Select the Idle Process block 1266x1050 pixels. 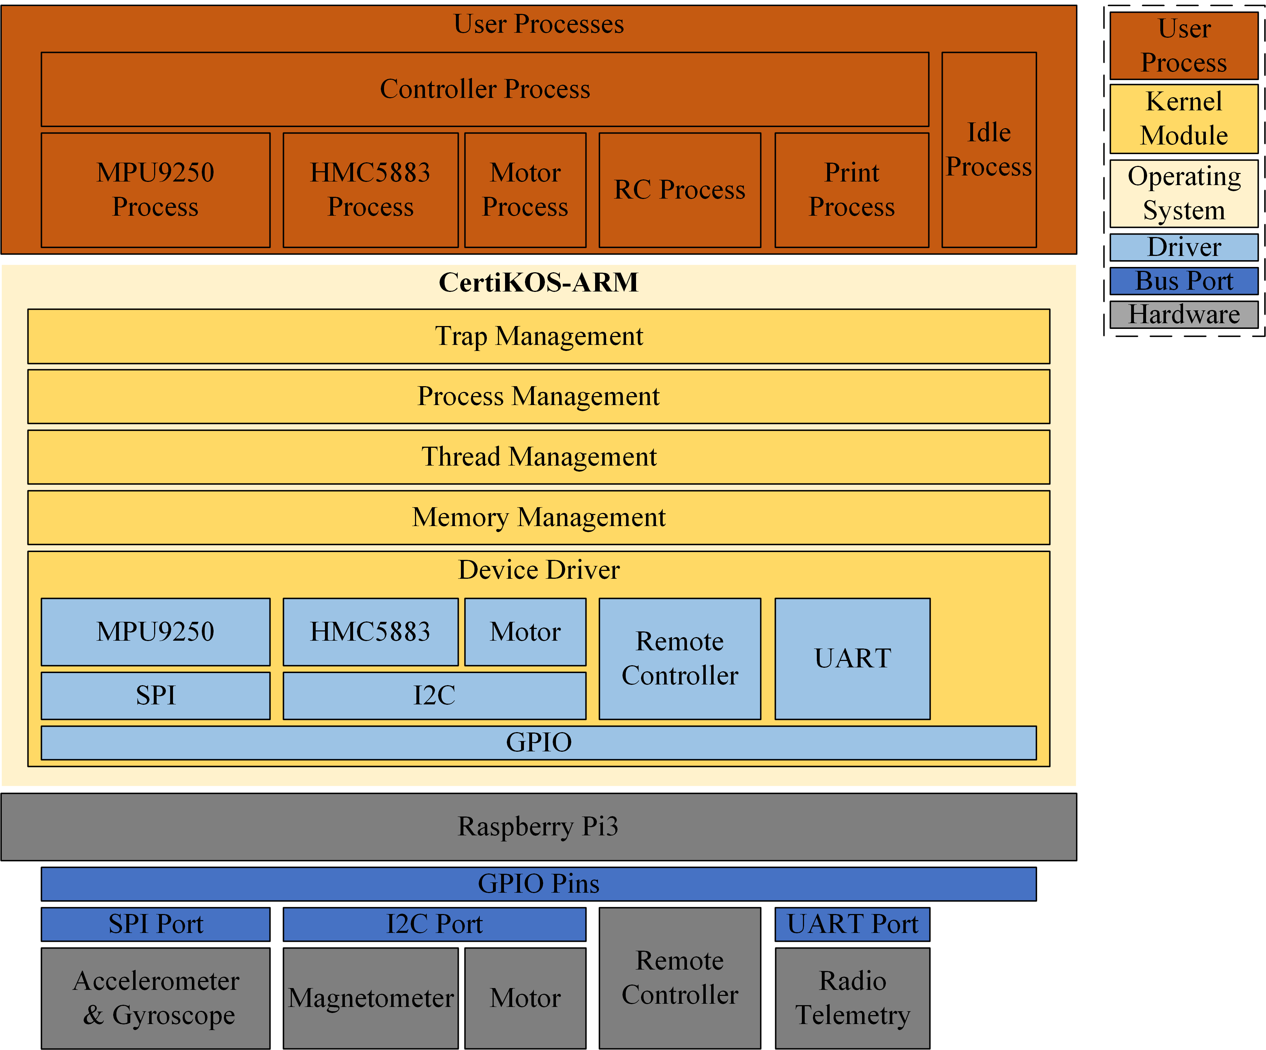coord(989,149)
